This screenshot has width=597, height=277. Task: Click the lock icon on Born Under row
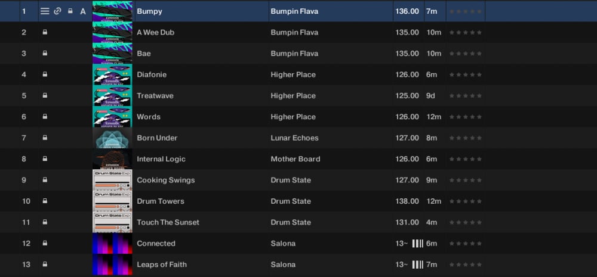45,138
